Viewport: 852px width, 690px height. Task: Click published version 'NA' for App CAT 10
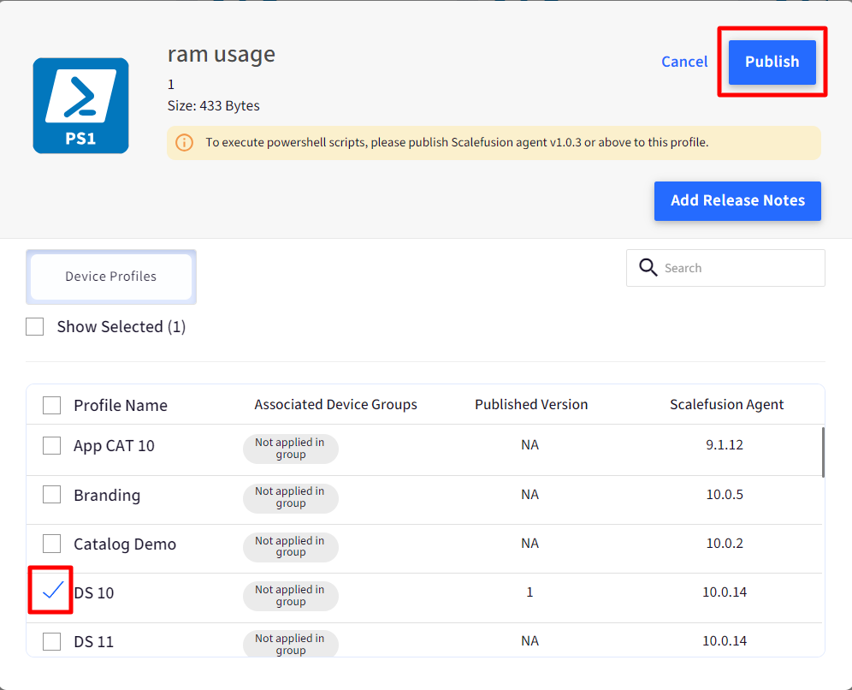point(530,445)
